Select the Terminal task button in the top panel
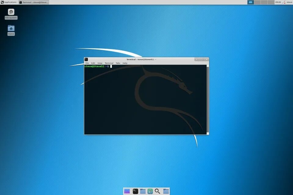 (34, 2)
